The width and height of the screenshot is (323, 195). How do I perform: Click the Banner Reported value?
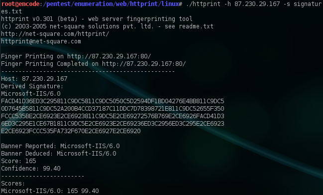[90, 146]
